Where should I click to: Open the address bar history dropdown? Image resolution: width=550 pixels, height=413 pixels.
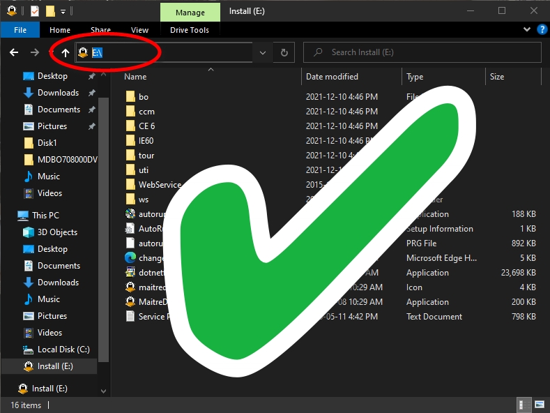pos(262,52)
